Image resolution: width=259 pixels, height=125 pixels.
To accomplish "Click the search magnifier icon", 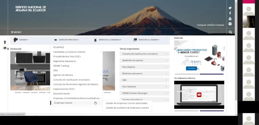I will coord(230,32).
